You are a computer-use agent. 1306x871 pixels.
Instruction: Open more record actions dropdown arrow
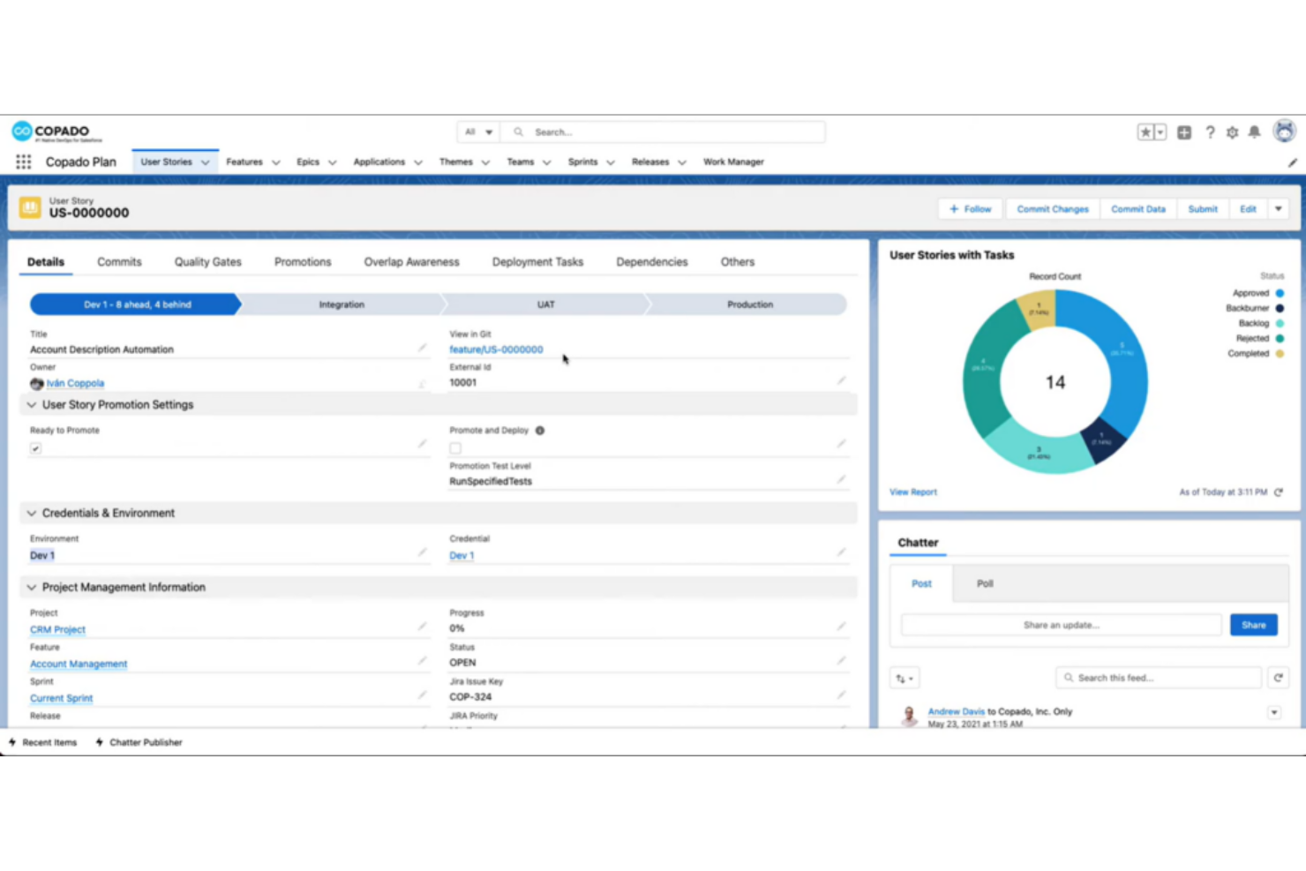(1278, 209)
